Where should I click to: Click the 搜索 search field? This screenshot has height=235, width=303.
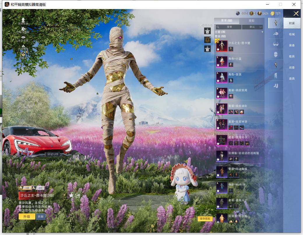pyautogui.click(x=229, y=27)
